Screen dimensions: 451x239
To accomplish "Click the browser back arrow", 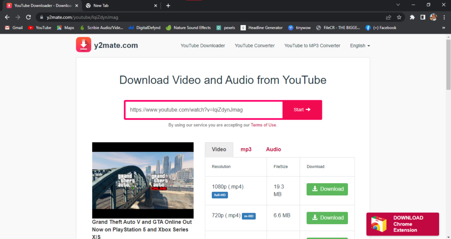I will click(x=7, y=17).
